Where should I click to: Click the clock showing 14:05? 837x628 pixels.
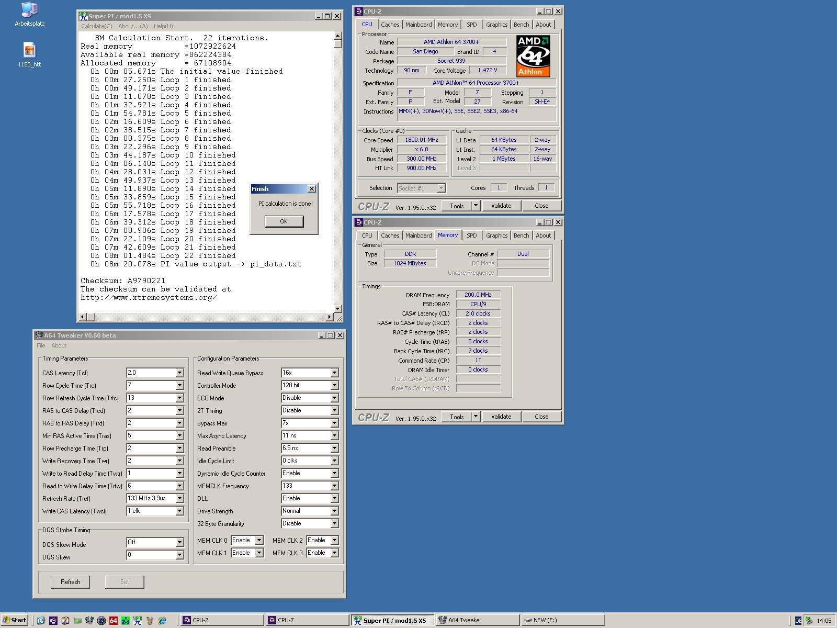click(x=824, y=621)
